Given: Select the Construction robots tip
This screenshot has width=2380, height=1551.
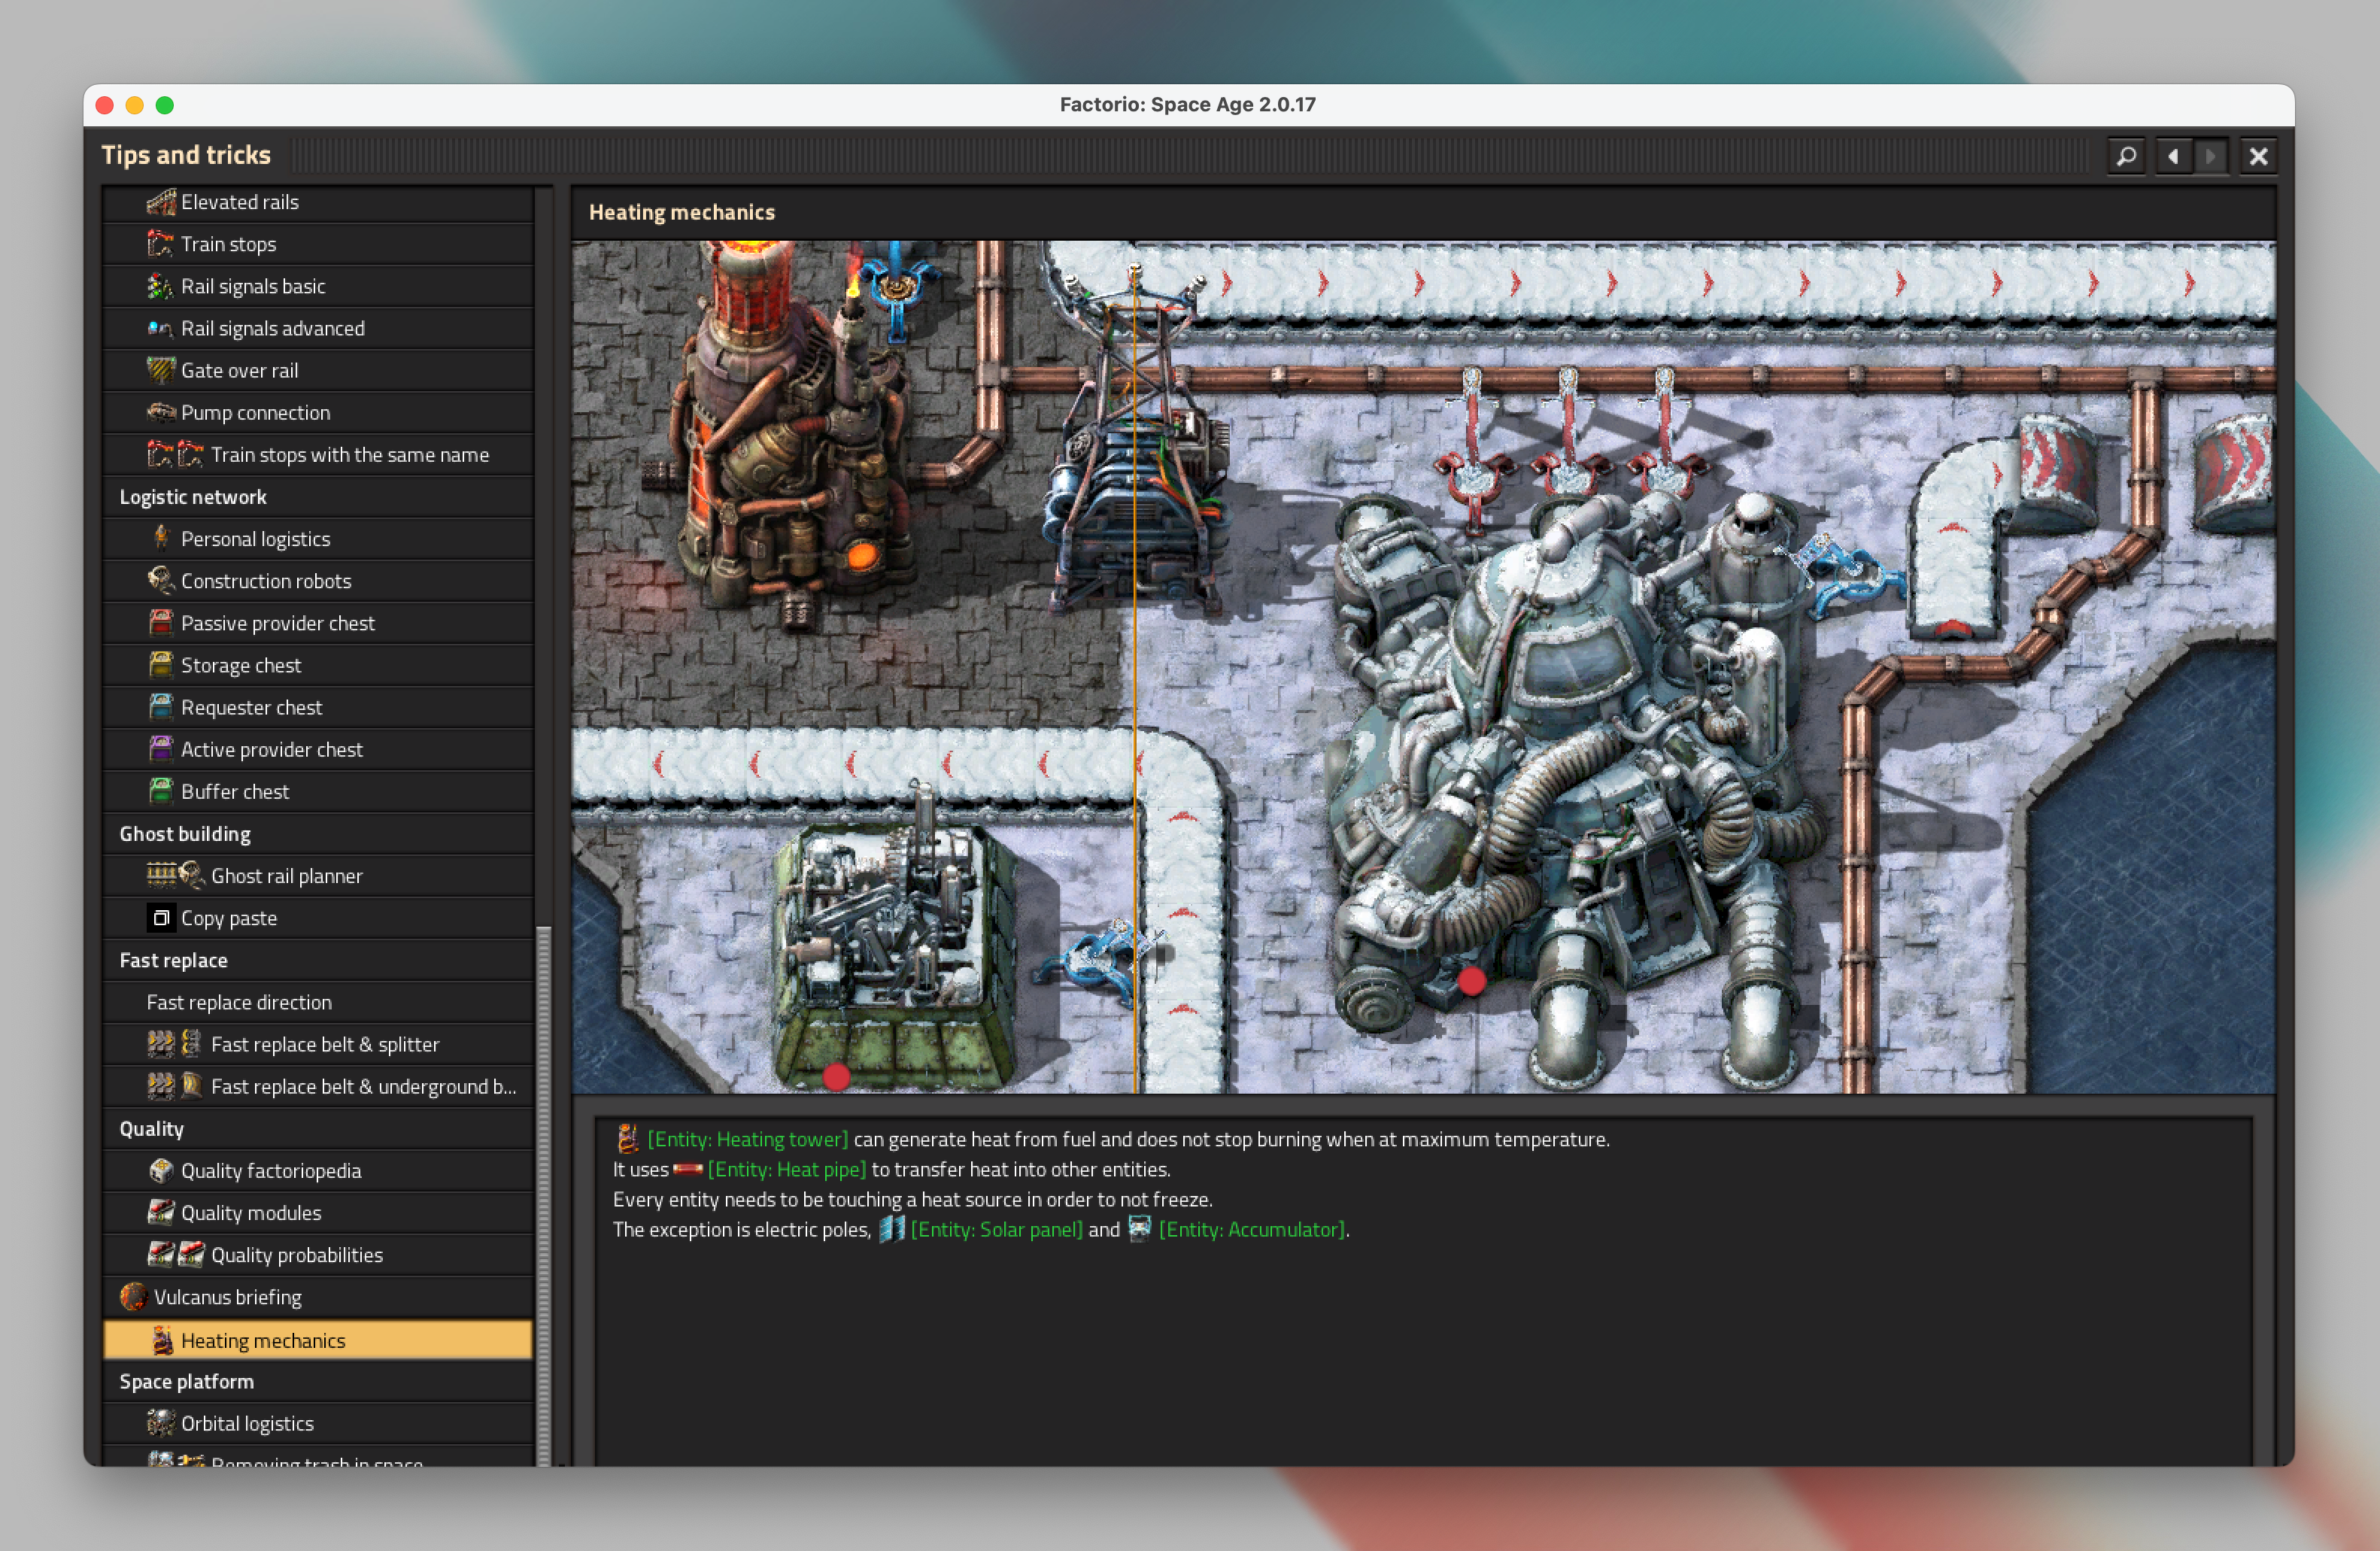Looking at the screenshot, I should pyautogui.click(x=318, y=581).
